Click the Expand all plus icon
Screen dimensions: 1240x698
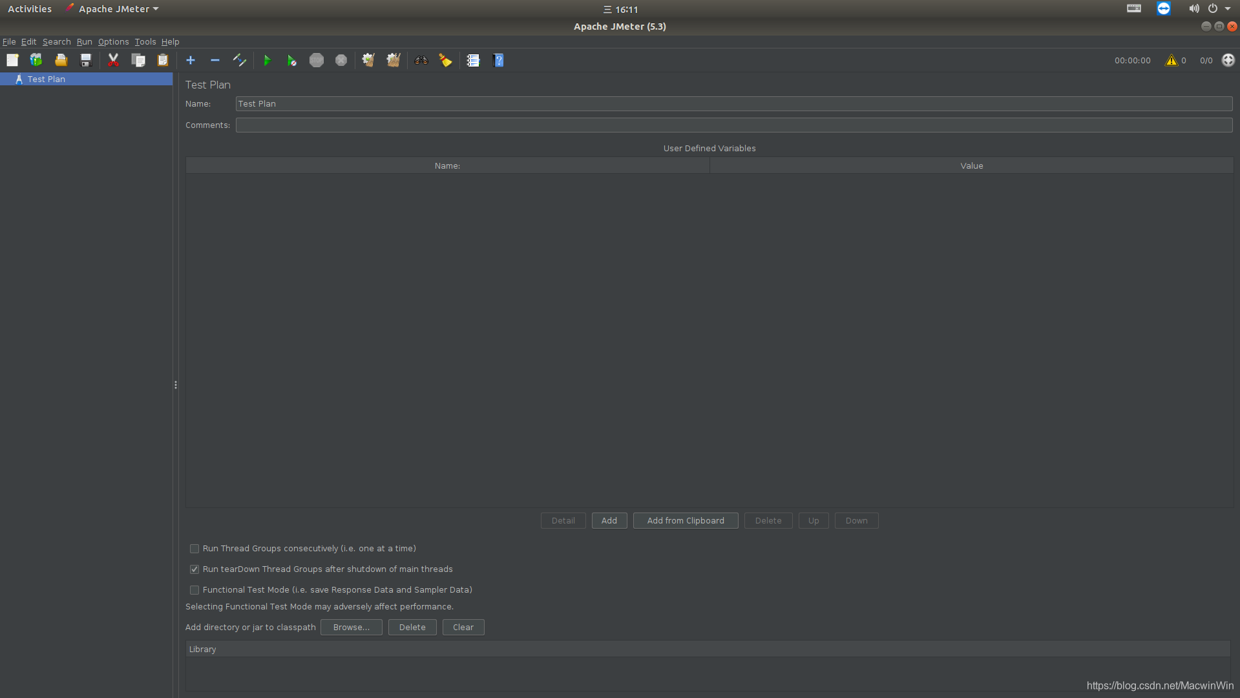[191, 60]
